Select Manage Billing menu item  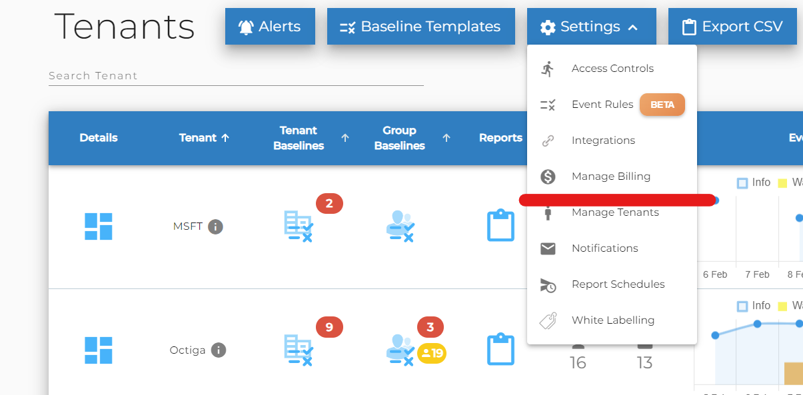(x=610, y=177)
